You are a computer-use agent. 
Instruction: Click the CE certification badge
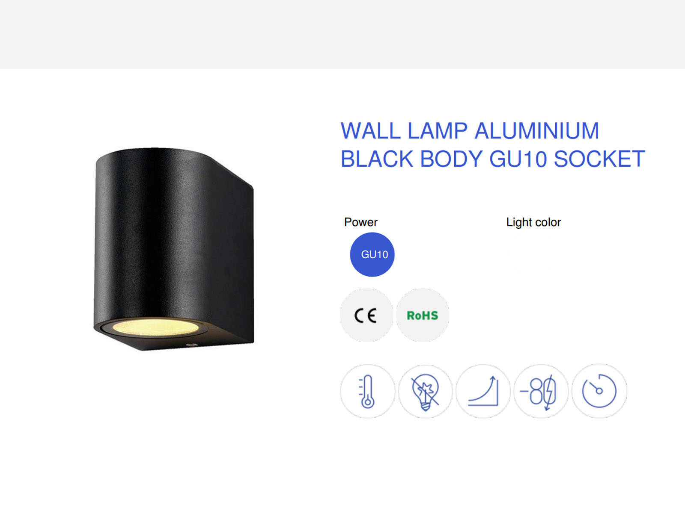(x=366, y=315)
